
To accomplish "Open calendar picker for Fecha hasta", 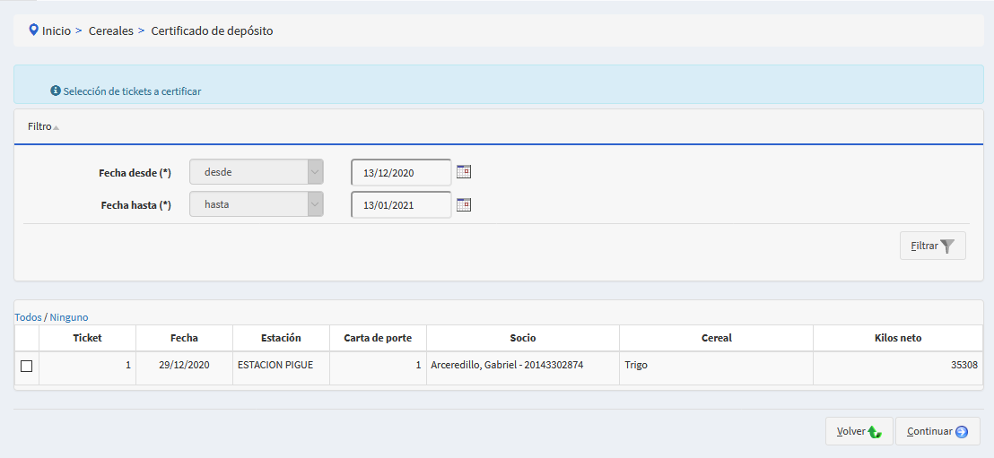I will click(x=464, y=204).
